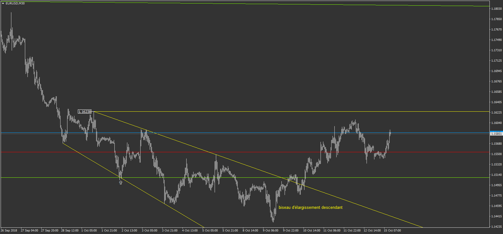Click price axis value 1.17125
This screenshot has width=503, height=234.
pos(496,61)
